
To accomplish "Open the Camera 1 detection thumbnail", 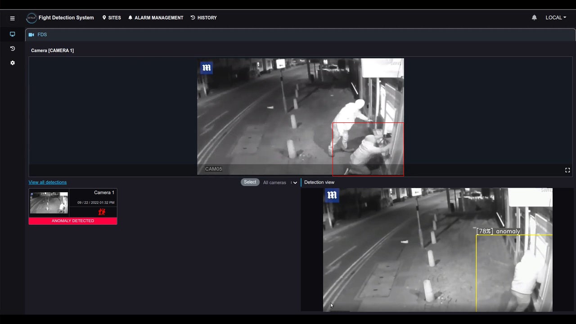I will tap(49, 202).
